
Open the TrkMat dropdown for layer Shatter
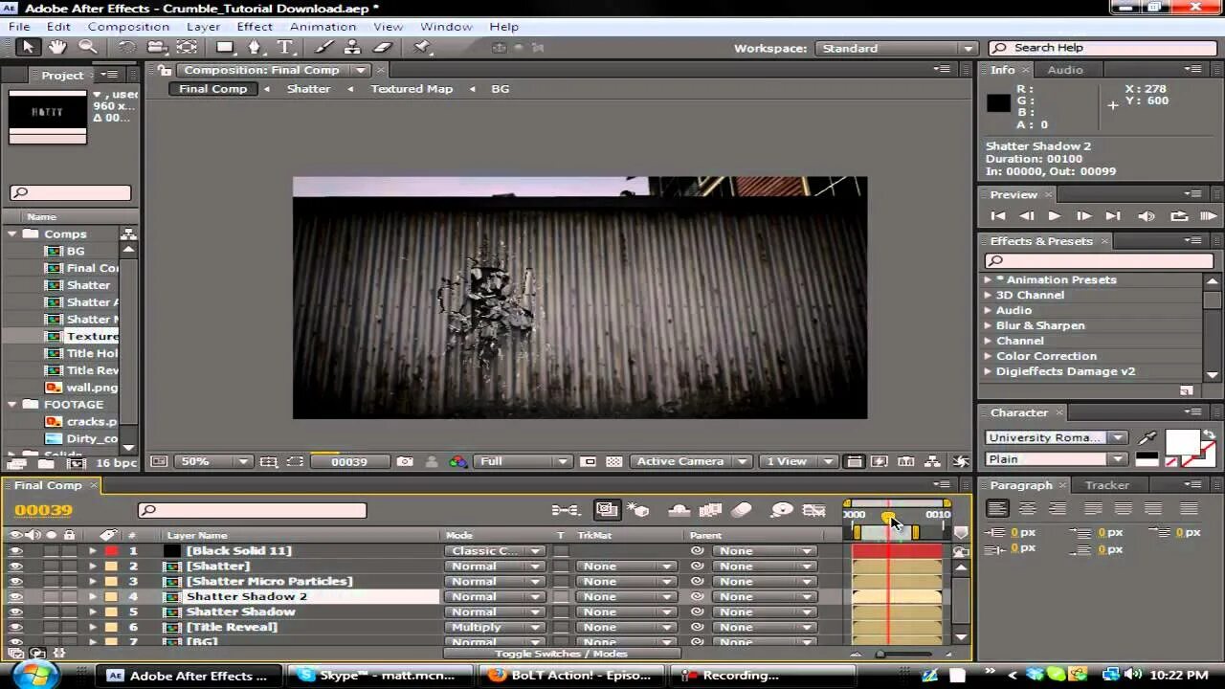pos(627,566)
